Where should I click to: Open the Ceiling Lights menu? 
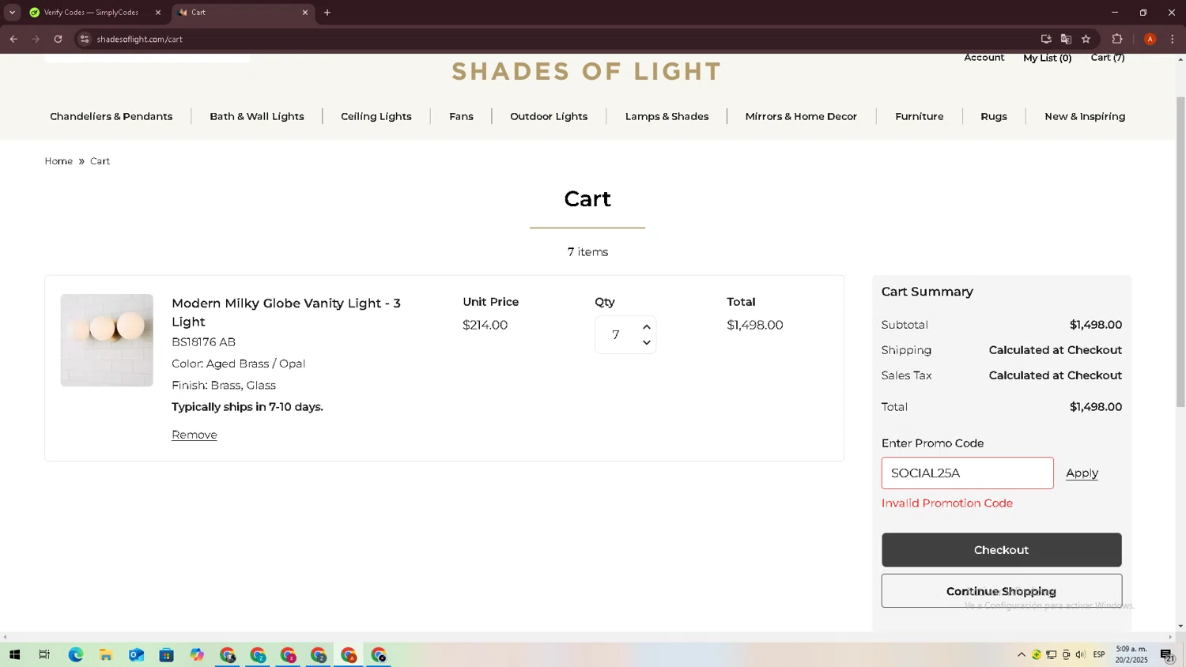376,116
